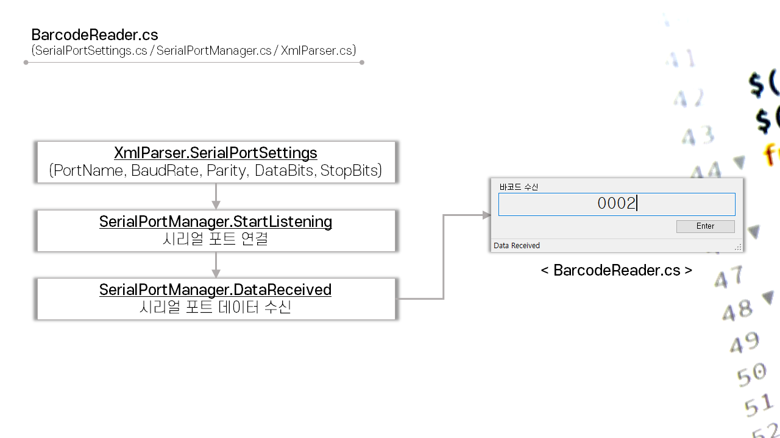Image resolution: width=780 pixels, height=438 pixels.
Task: Click the Data Received status bar text
Action: 516,245
